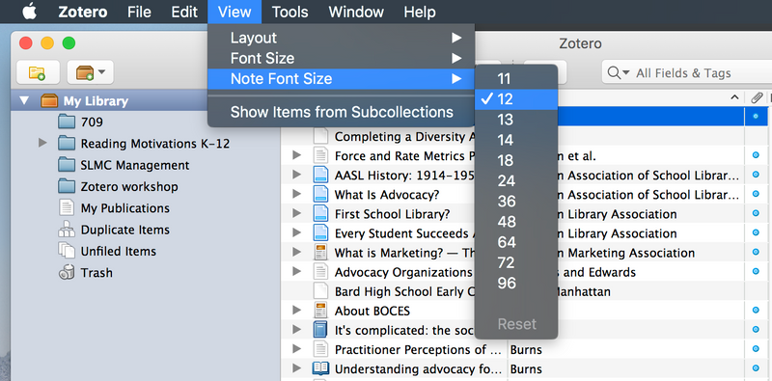Click the search magnifier mode icon
The height and width of the screenshot is (381, 772).
point(614,73)
